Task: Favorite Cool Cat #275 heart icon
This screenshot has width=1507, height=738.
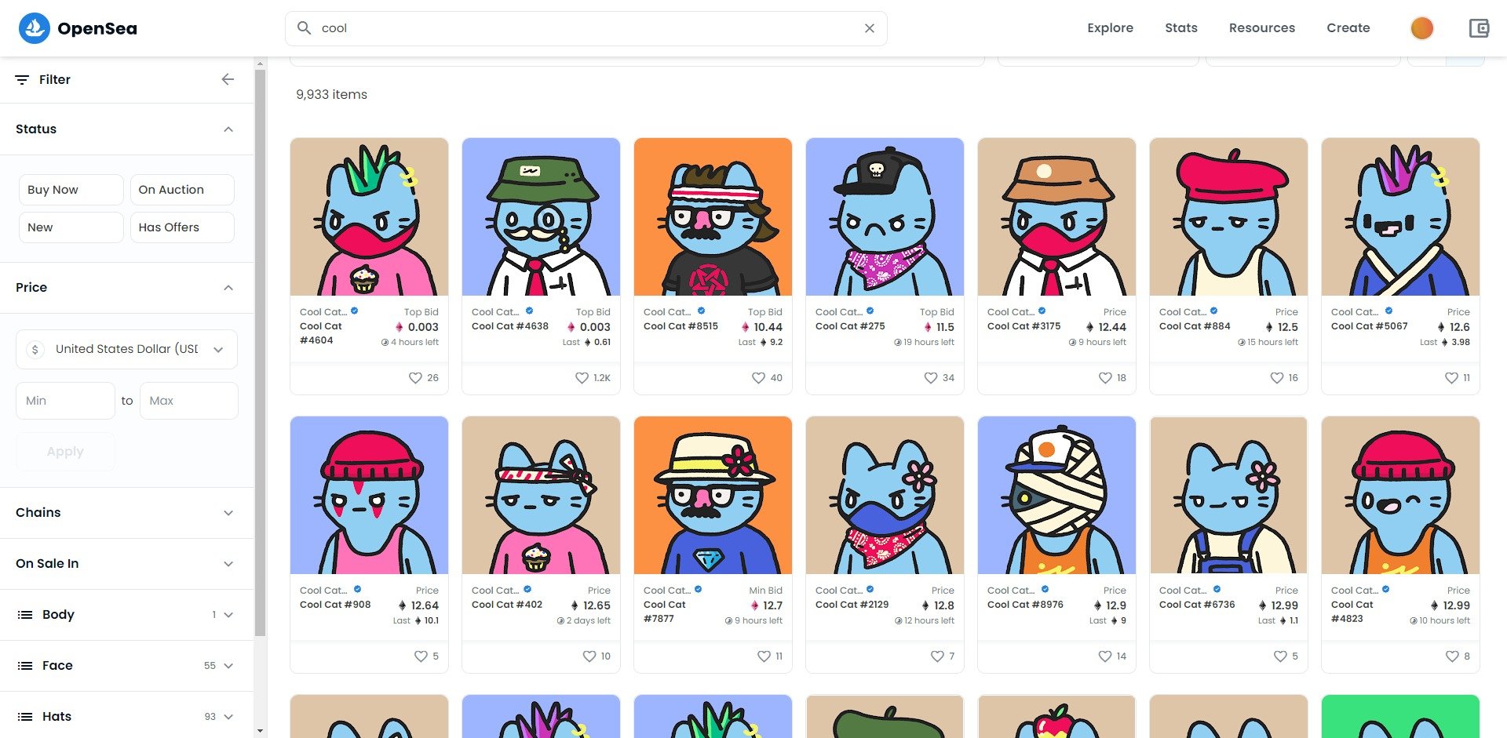Action: (x=930, y=378)
